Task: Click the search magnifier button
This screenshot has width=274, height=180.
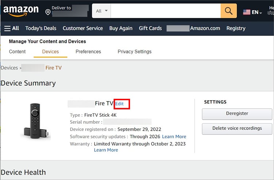Action: tap(229, 11)
